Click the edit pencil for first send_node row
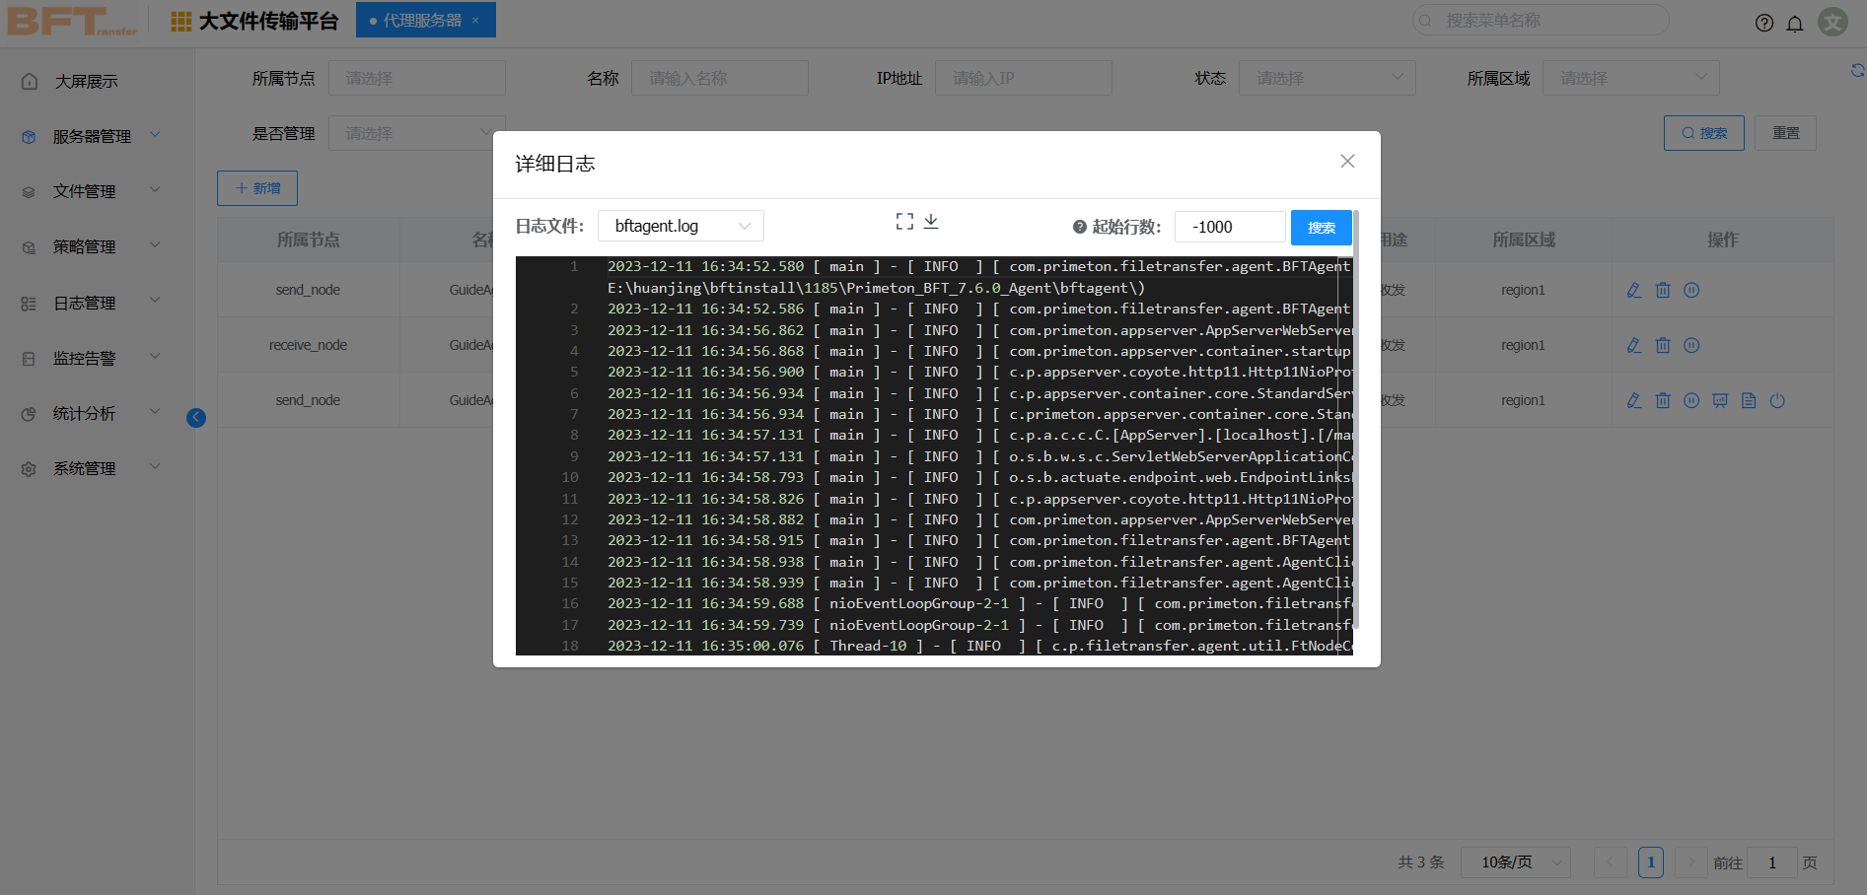The height and width of the screenshot is (895, 1867). pos(1634,290)
